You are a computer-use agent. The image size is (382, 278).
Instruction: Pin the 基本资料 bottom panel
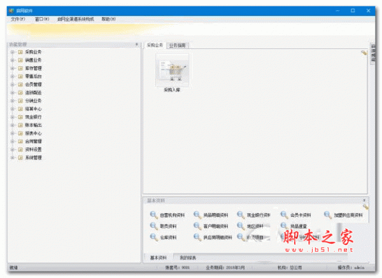click(x=364, y=200)
